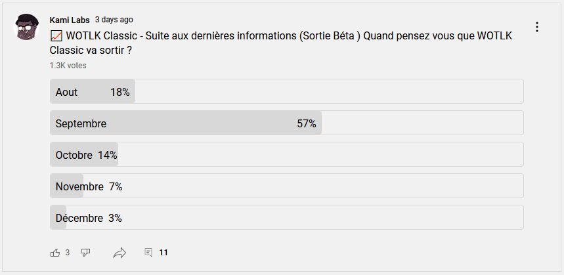This screenshot has height=275, width=564.
Task: Click the comment count 11
Action: pyautogui.click(x=163, y=253)
